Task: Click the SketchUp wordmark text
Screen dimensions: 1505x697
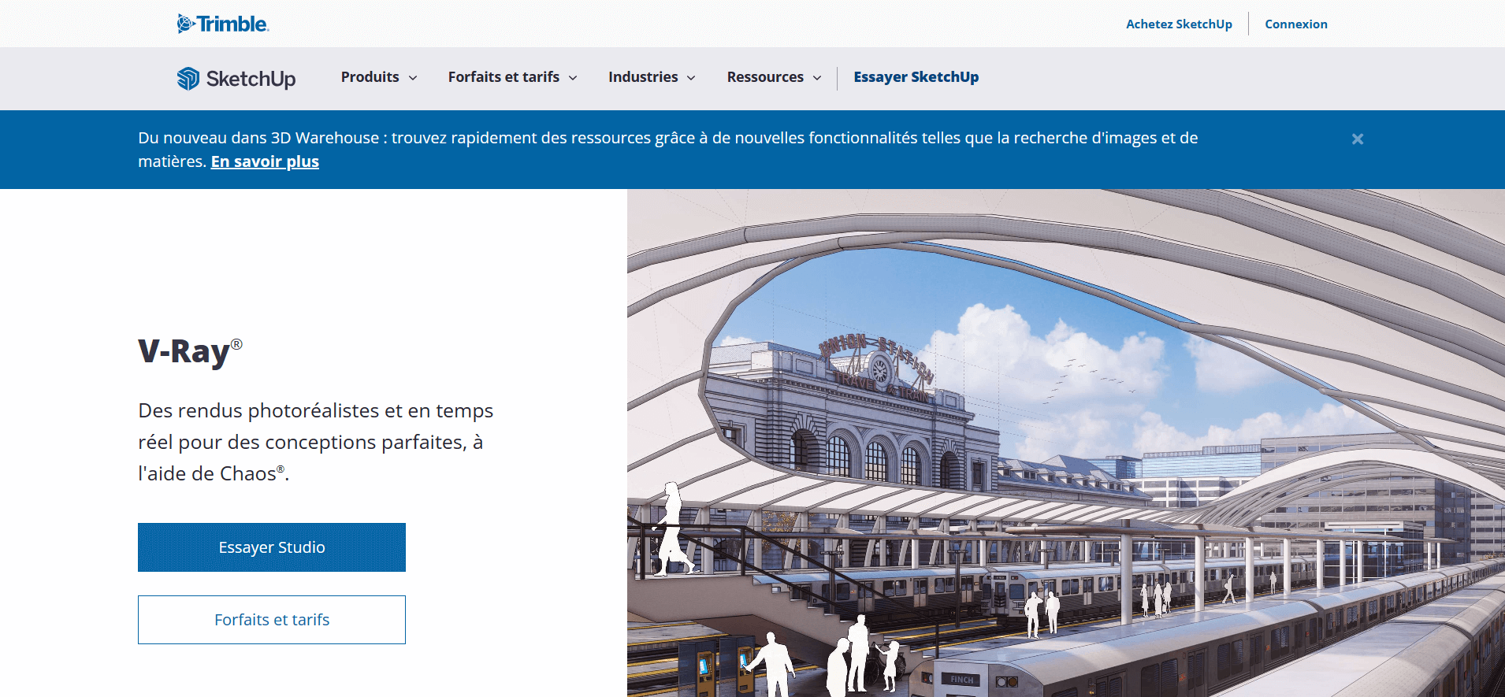Action: (251, 79)
